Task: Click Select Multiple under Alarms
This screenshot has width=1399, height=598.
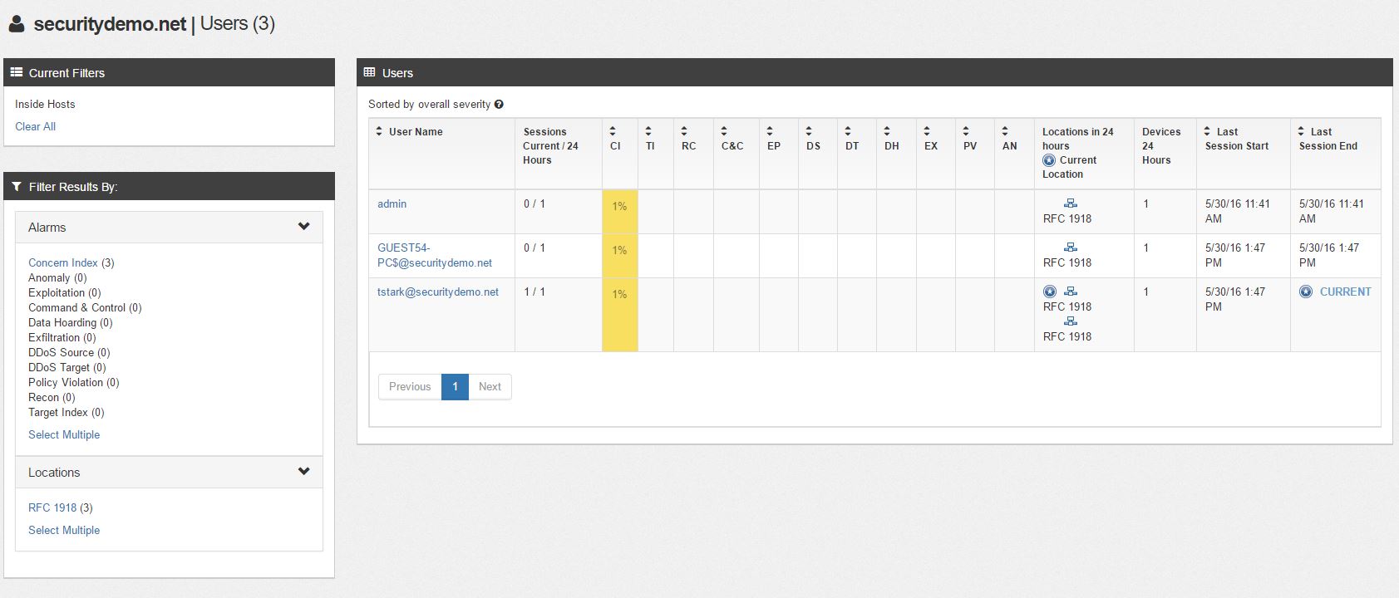Action: click(x=64, y=434)
